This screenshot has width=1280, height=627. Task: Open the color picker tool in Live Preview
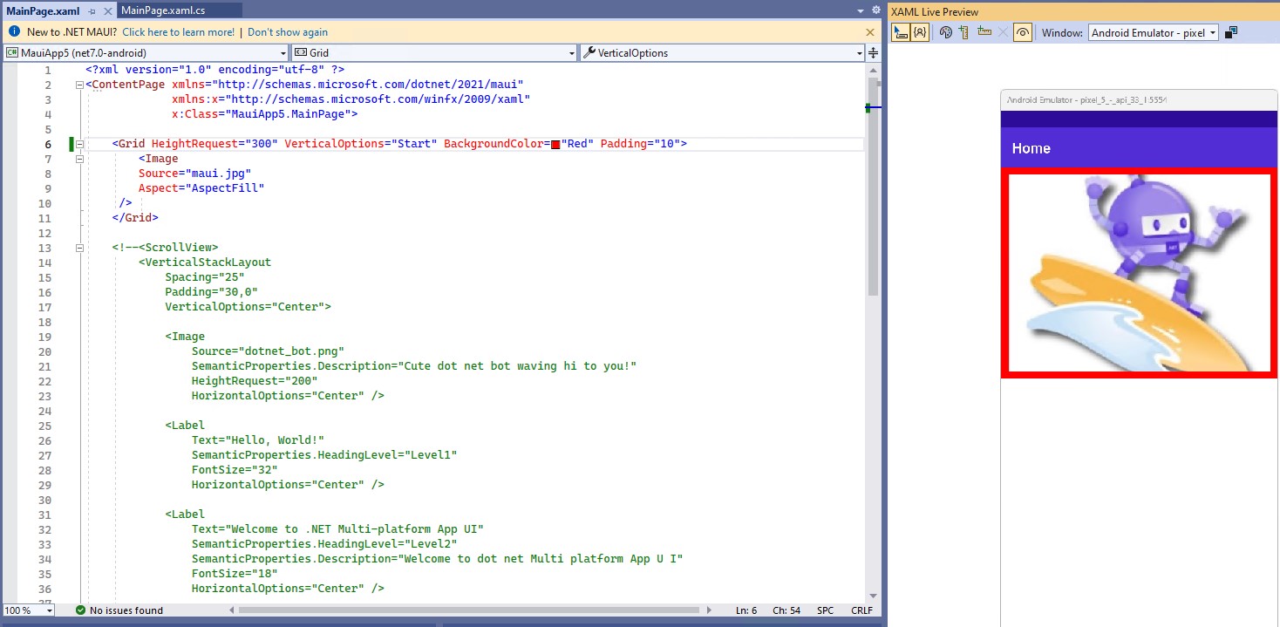click(947, 32)
